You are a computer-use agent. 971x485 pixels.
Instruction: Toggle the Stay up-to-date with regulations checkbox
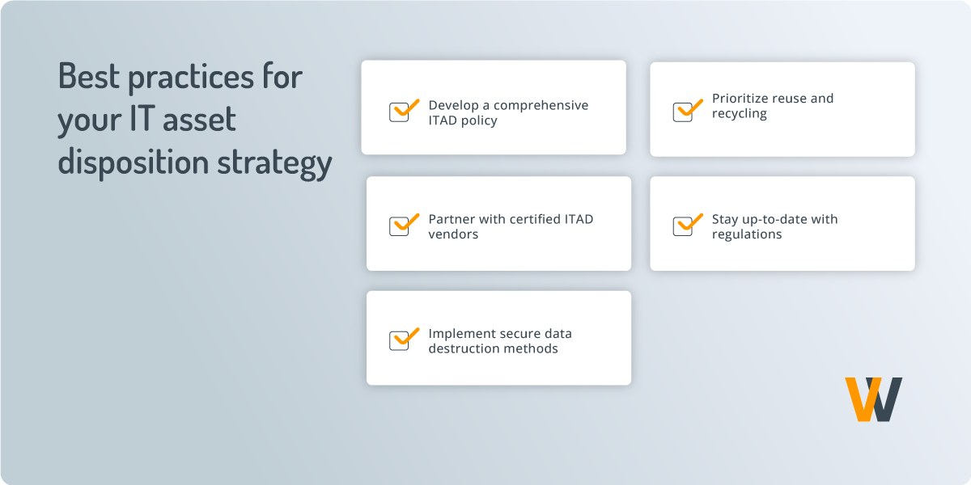click(x=685, y=226)
